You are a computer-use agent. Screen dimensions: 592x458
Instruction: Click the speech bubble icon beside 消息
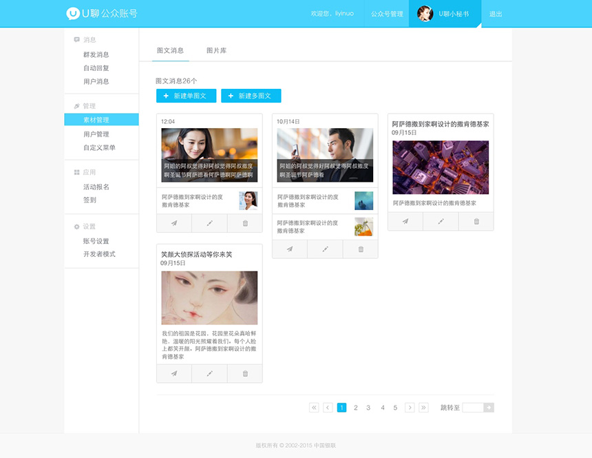[78, 39]
